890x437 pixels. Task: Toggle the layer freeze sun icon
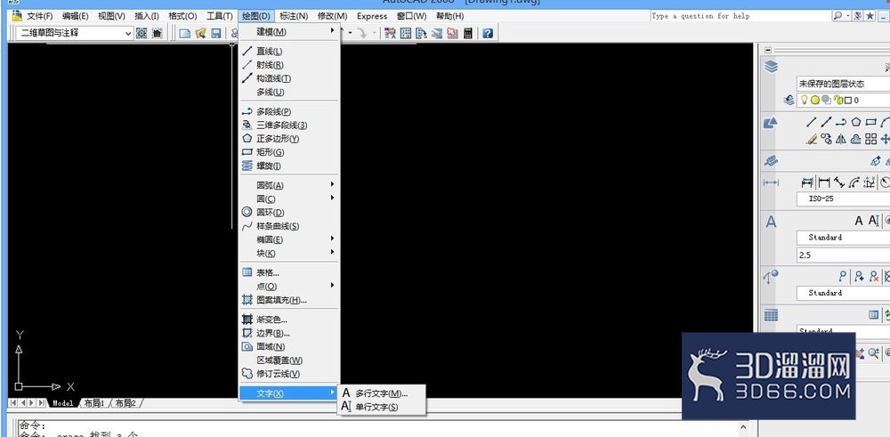point(815,100)
